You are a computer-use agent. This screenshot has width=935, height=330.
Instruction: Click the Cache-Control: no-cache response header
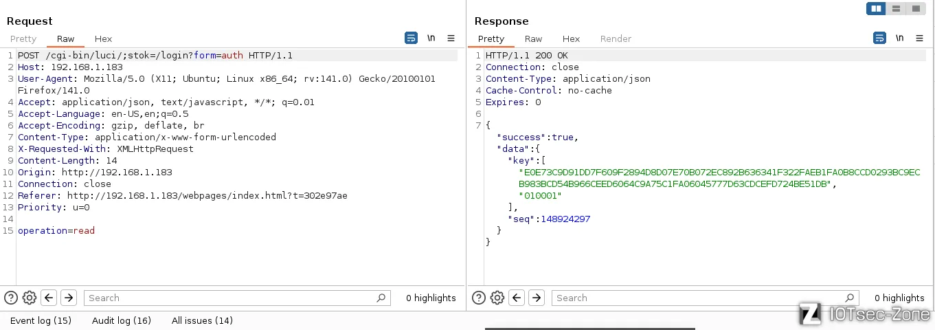pos(549,90)
